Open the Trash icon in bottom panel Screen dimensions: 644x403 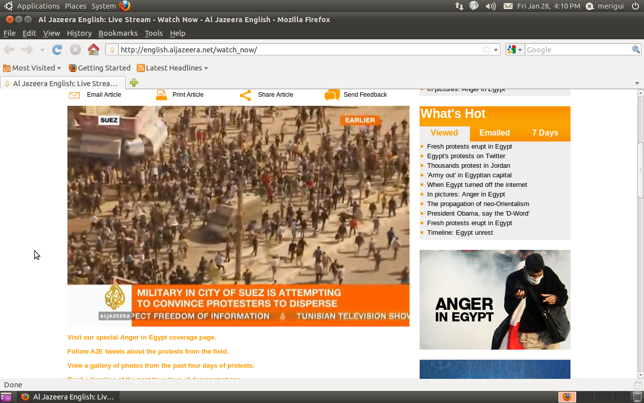637,397
